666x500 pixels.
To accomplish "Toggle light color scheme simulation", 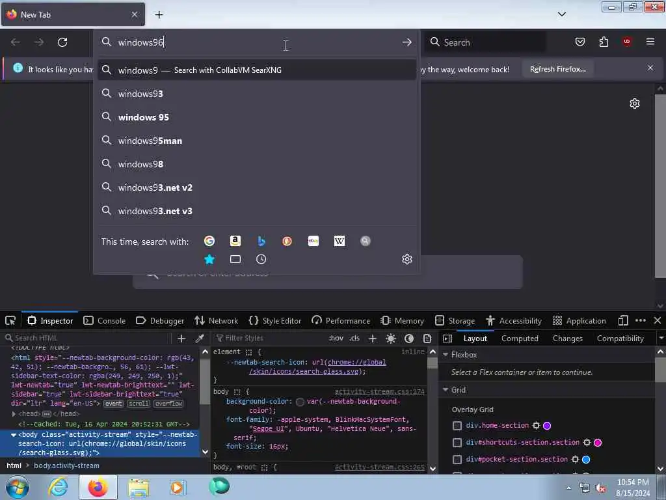I will pos(391,339).
